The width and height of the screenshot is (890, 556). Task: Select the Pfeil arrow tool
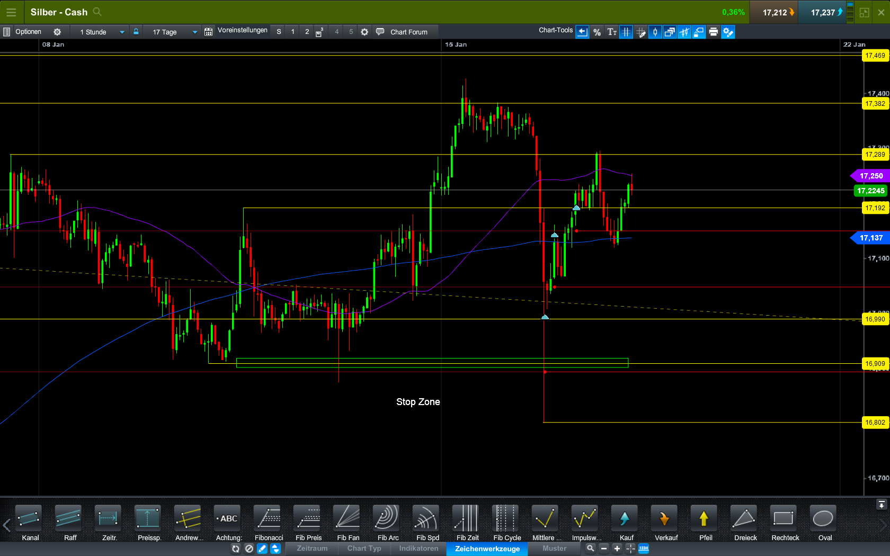705,522
